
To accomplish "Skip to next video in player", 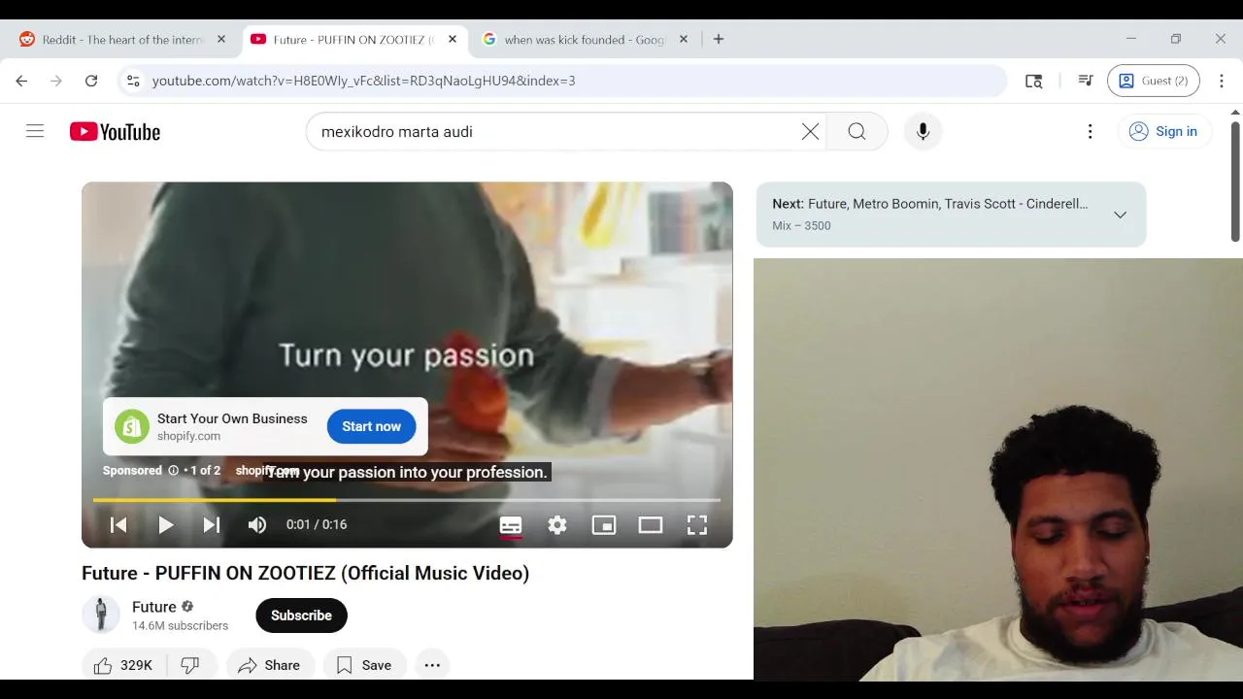I will pyautogui.click(x=211, y=525).
